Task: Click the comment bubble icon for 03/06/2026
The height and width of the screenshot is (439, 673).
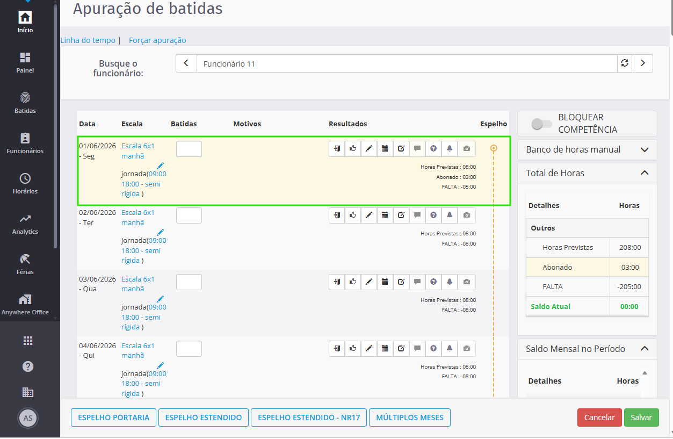Action: pyautogui.click(x=417, y=282)
